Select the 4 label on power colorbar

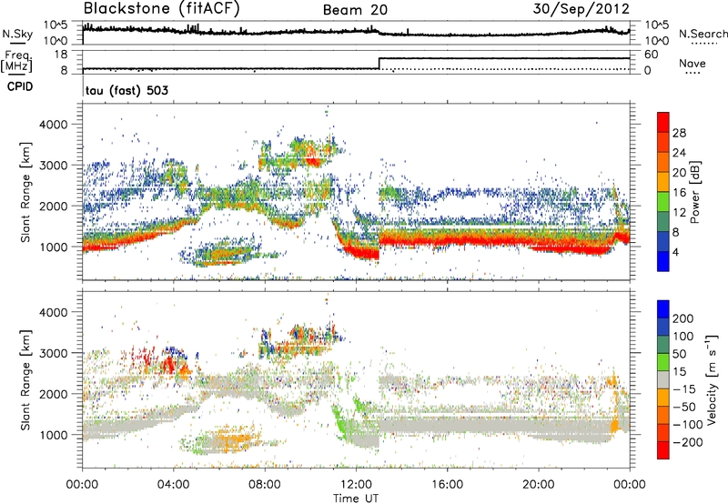(x=676, y=253)
